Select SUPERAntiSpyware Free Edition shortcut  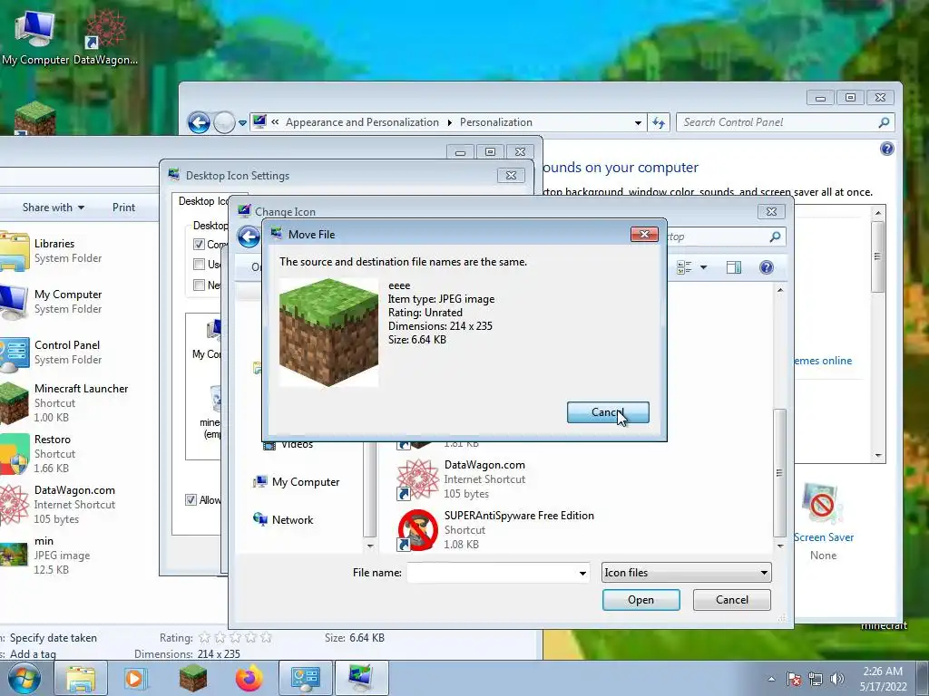tap(498, 529)
